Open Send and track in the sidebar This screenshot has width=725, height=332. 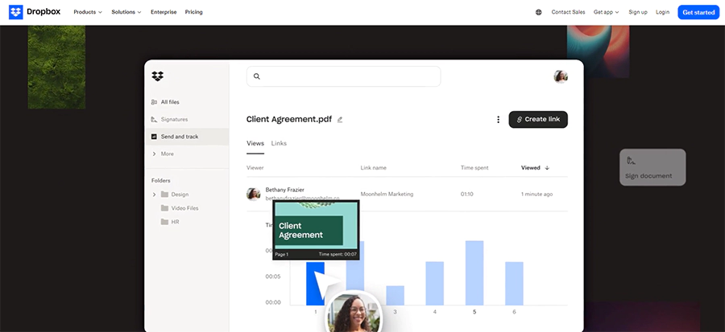click(187, 137)
